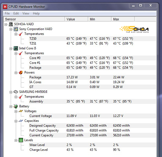Image resolution: width=162 pixels, height=157 pixels.
Task: Click the green Levels icon
Action: [x=21, y=140]
